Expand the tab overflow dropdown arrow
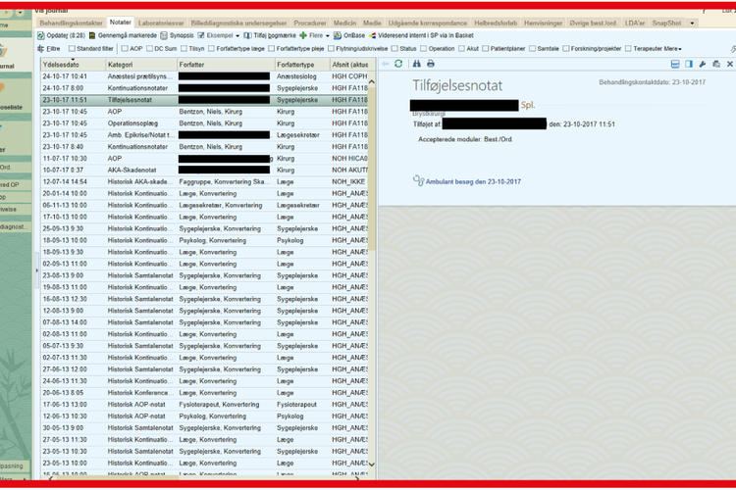Screen dimensions: 736x490 click(x=692, y=22)
